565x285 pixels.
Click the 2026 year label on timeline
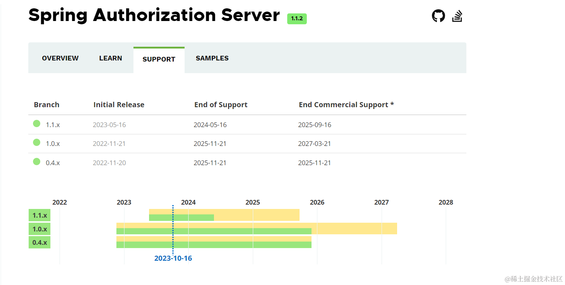pos(317,202)
